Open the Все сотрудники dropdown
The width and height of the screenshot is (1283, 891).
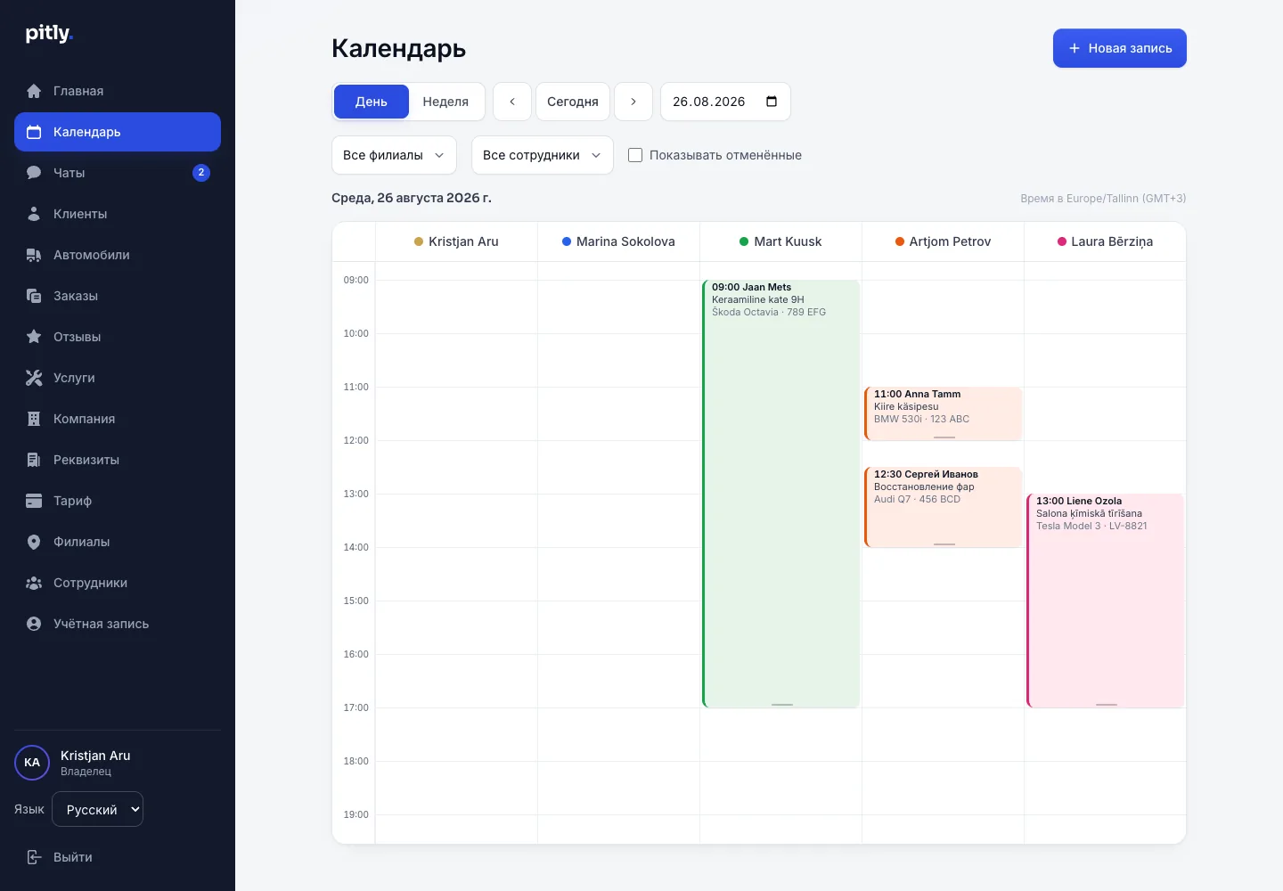[542, 155]
